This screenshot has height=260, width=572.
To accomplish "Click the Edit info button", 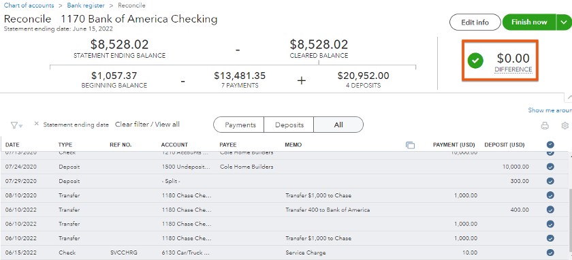I will click(475, 22).
